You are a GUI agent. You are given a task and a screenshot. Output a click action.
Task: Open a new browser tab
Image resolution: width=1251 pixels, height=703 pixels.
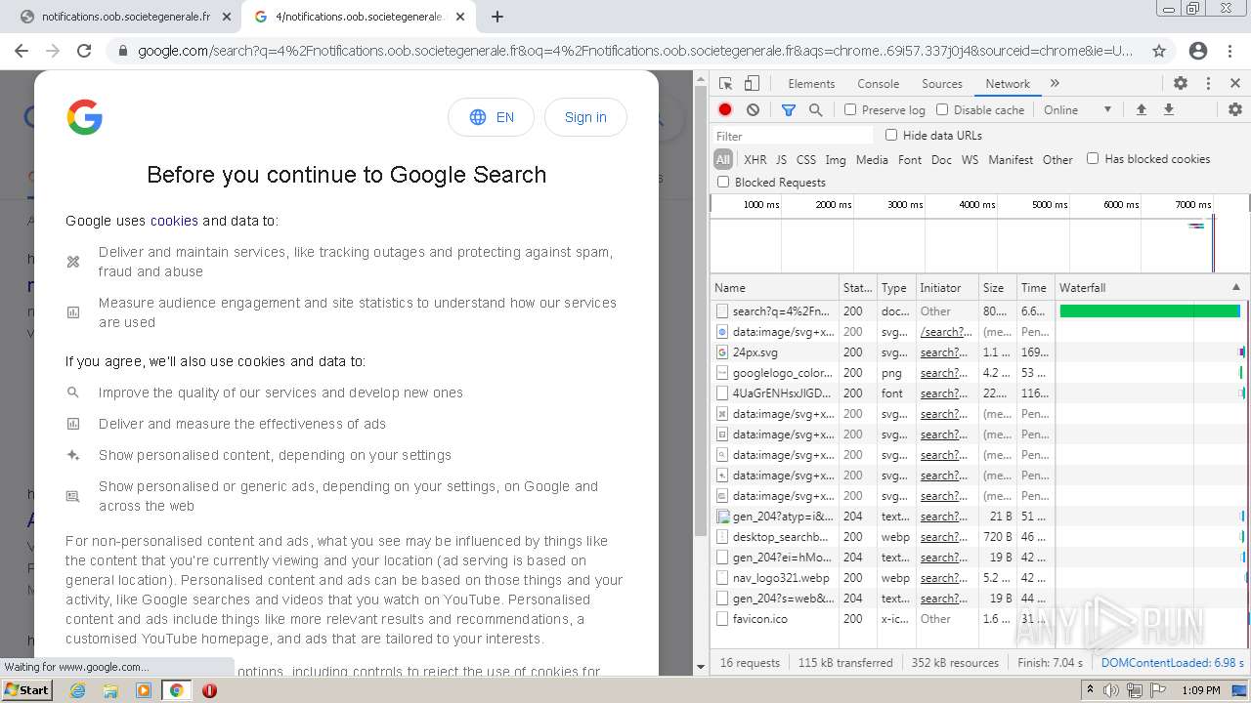tap(497, 17)
